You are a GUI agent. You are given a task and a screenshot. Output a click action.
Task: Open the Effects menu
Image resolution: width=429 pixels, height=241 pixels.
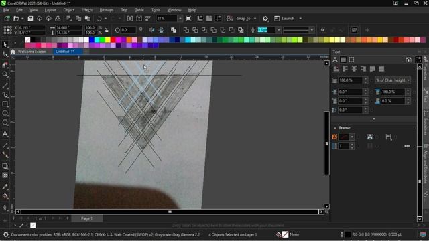click(x=87, y=10)
